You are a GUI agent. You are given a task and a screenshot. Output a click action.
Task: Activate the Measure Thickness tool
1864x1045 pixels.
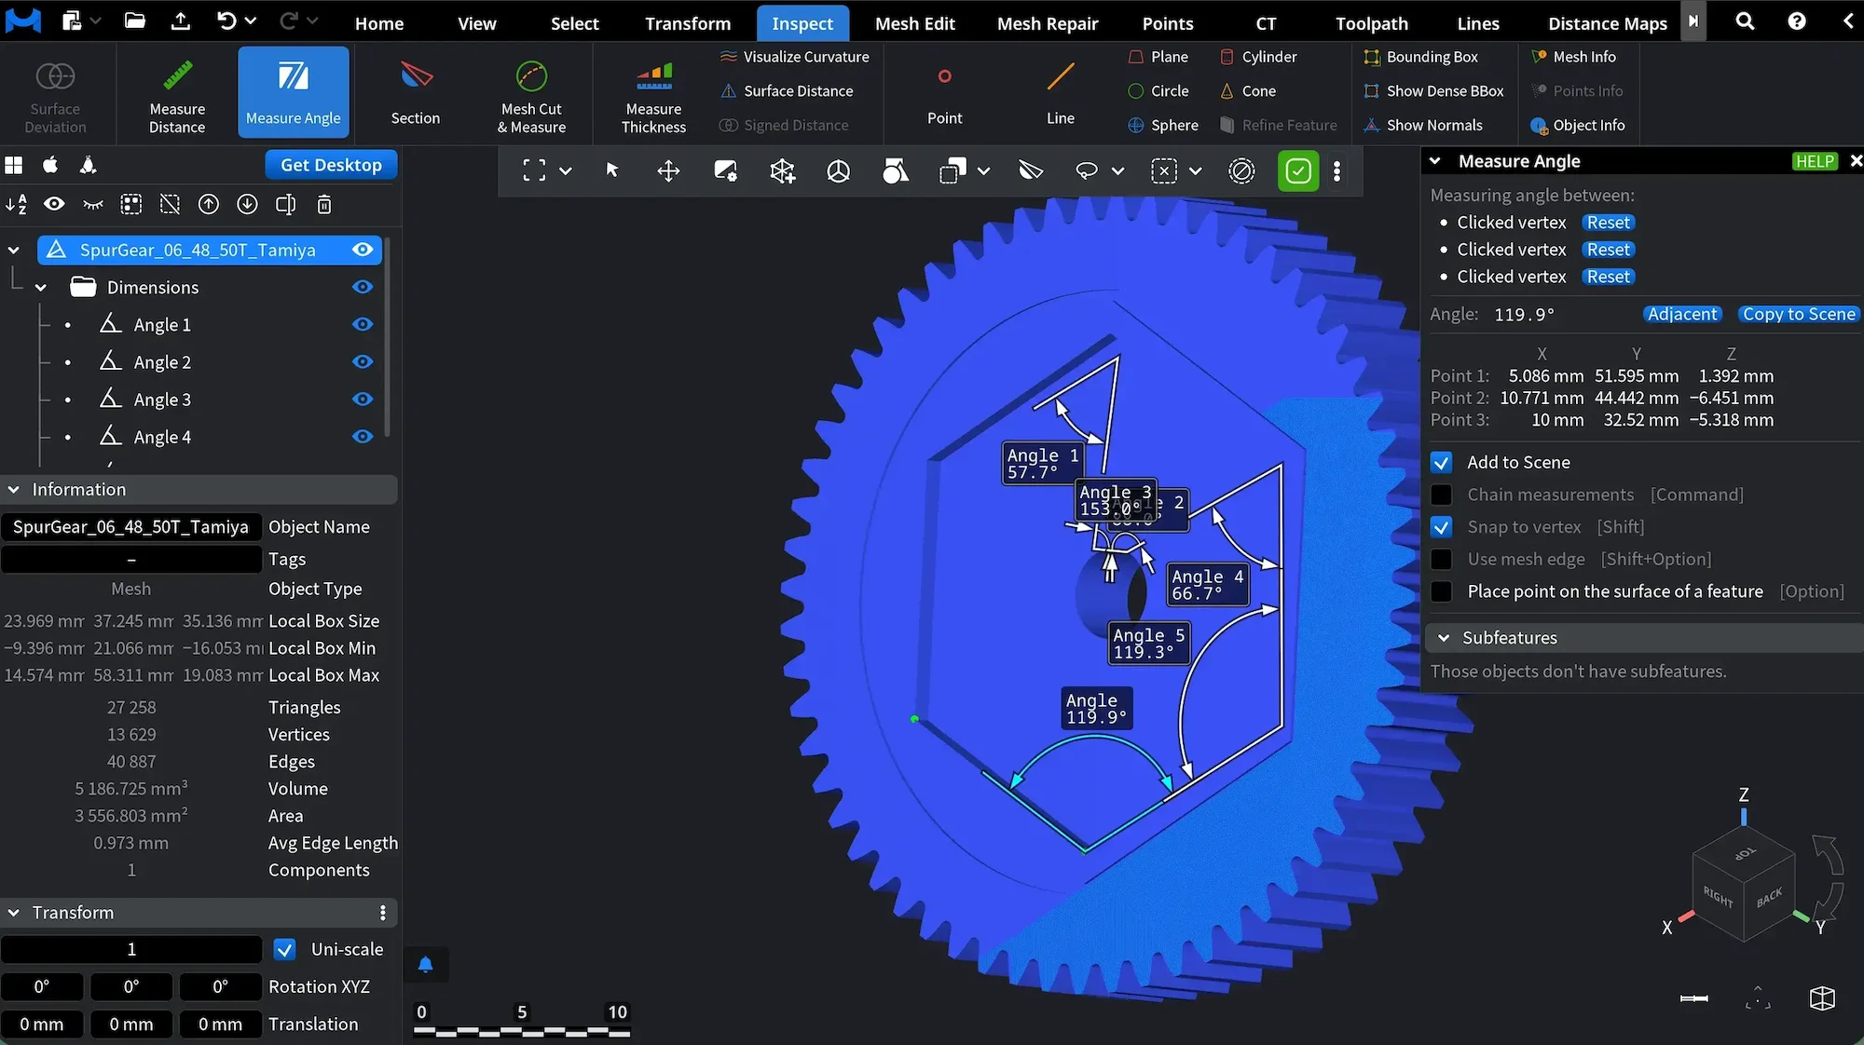click(653, 92)
